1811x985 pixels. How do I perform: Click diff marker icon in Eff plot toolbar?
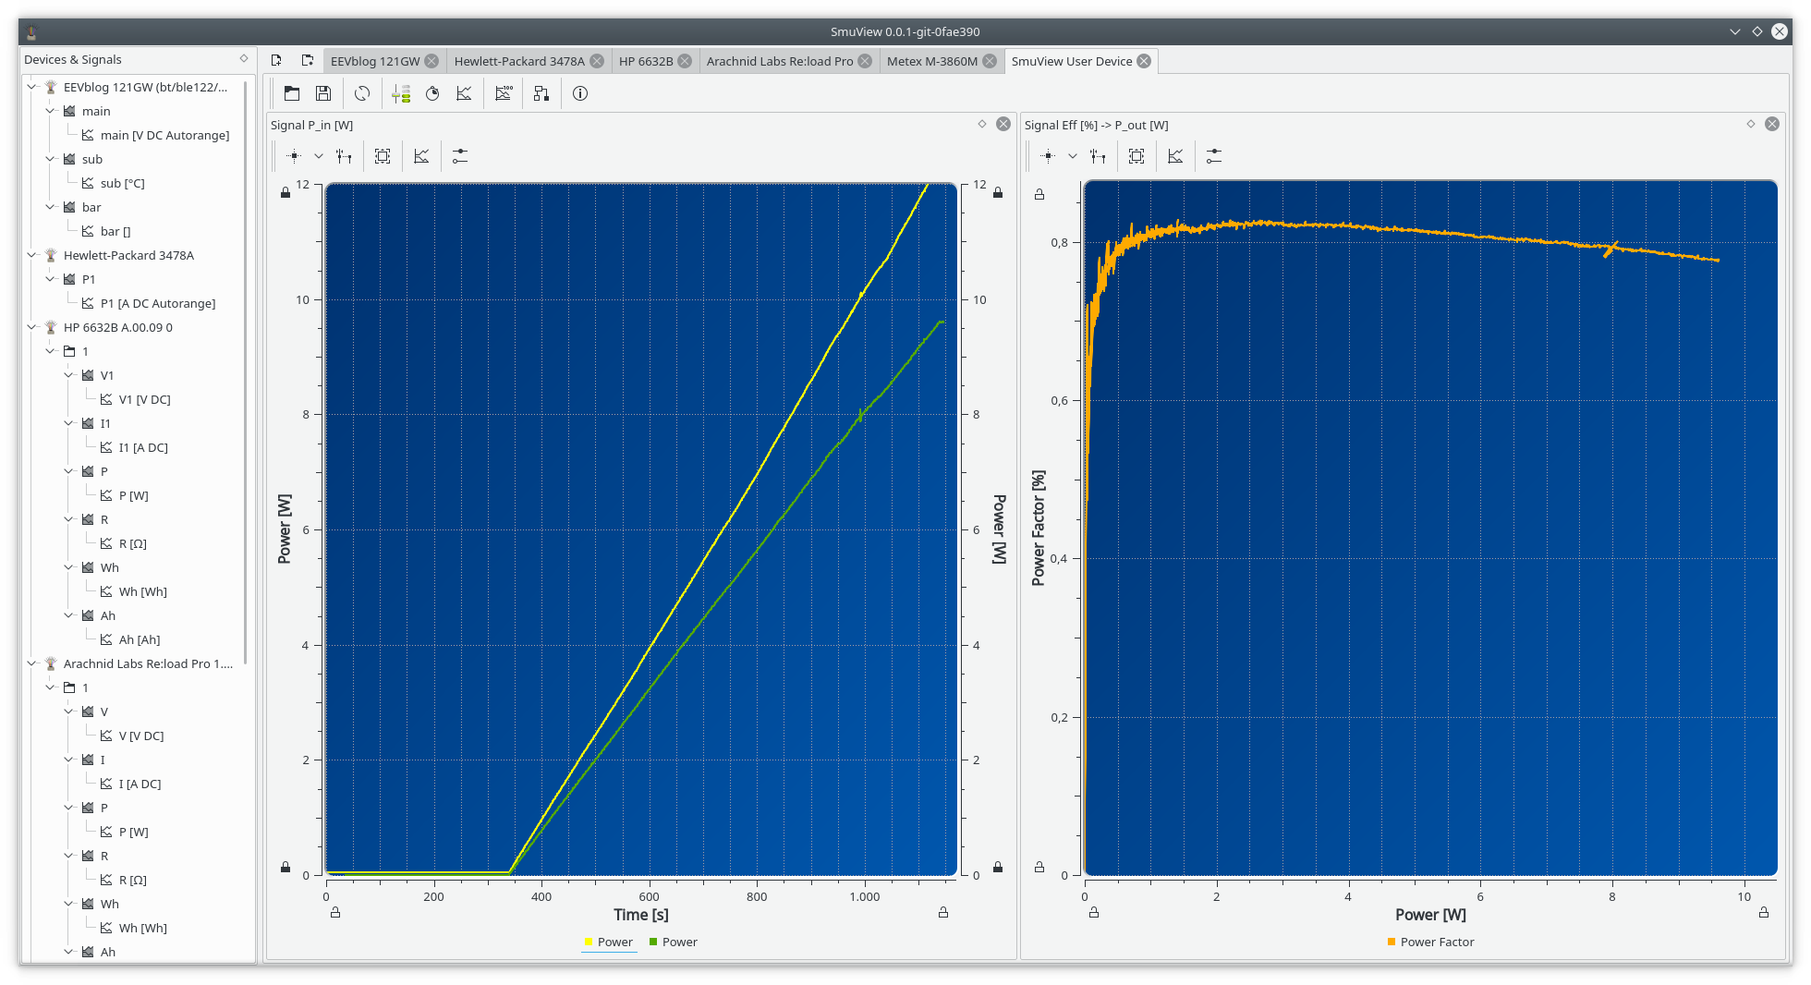coord(1098,156)
